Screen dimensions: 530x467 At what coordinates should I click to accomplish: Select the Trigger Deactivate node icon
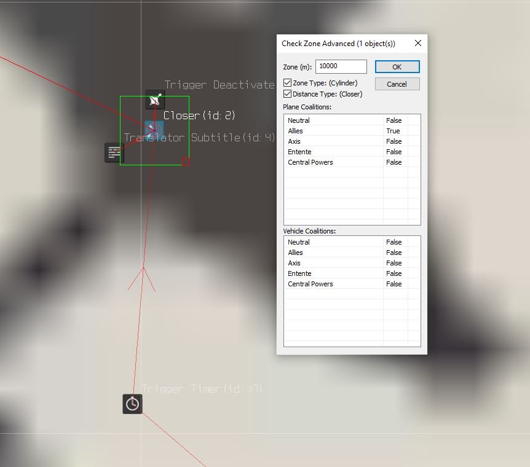155,100
